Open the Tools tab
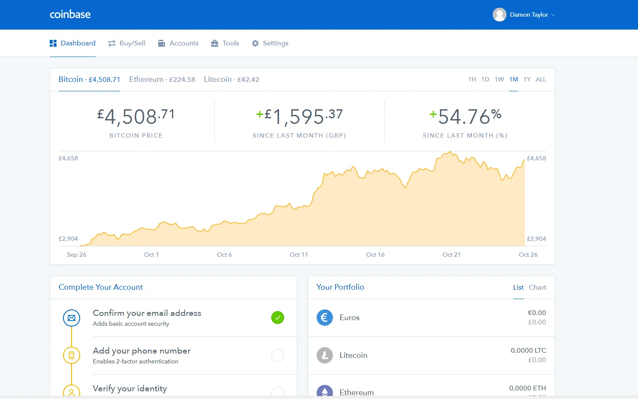638x399 pixels. [225, 43]
